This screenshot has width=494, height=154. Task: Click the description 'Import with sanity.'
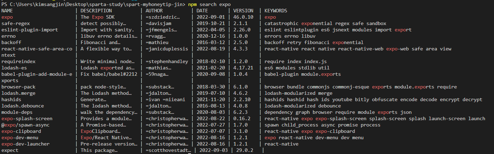[107, 30]
